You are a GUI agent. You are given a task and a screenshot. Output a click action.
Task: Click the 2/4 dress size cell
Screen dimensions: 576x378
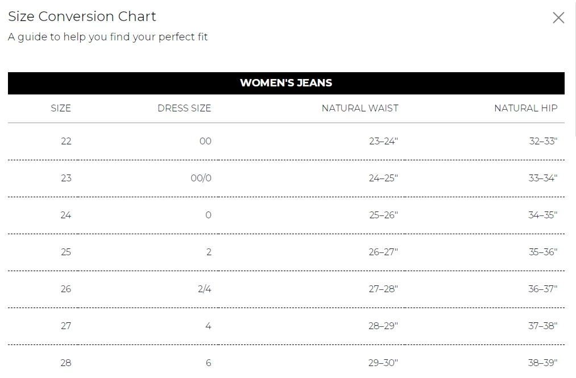(x=204, y=289)
